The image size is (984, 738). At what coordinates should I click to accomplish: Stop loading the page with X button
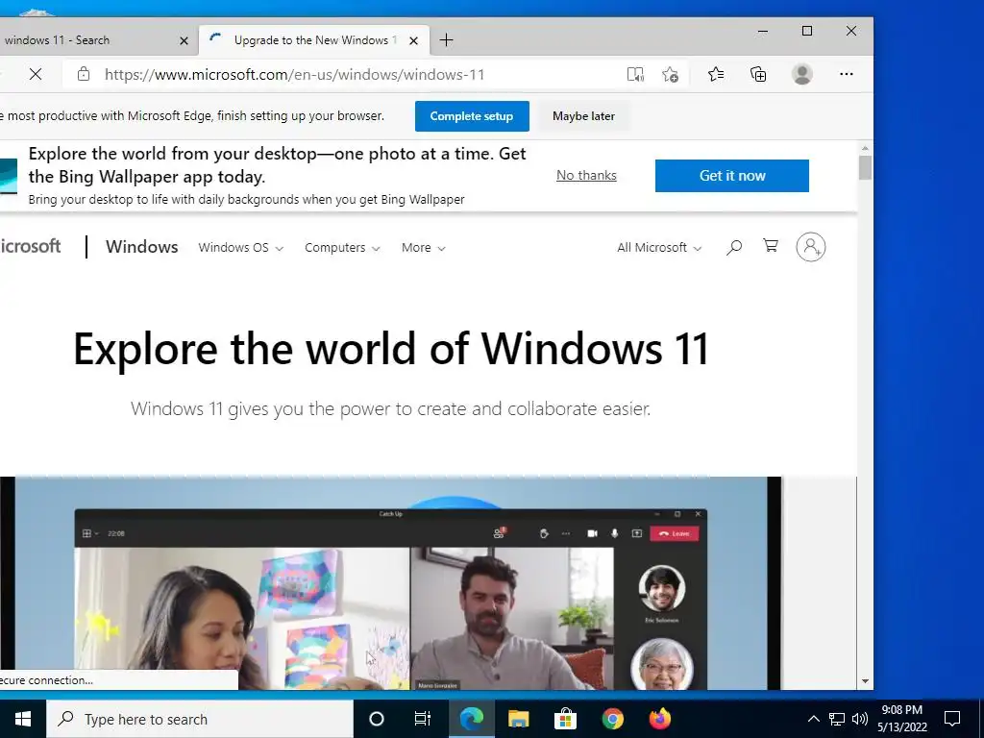(x=36, y=75)
